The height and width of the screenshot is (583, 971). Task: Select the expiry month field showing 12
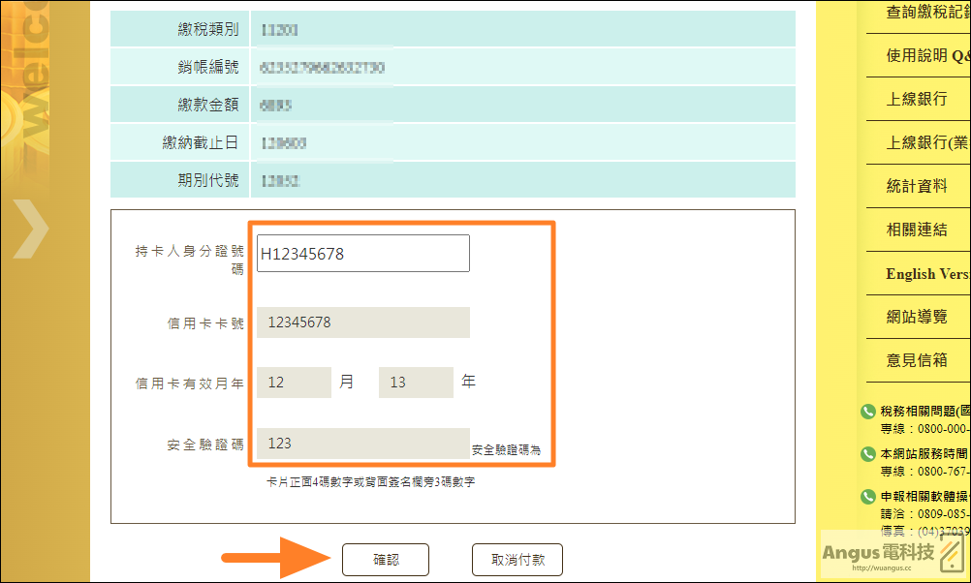pyautogui.click(x=294, y=383)
